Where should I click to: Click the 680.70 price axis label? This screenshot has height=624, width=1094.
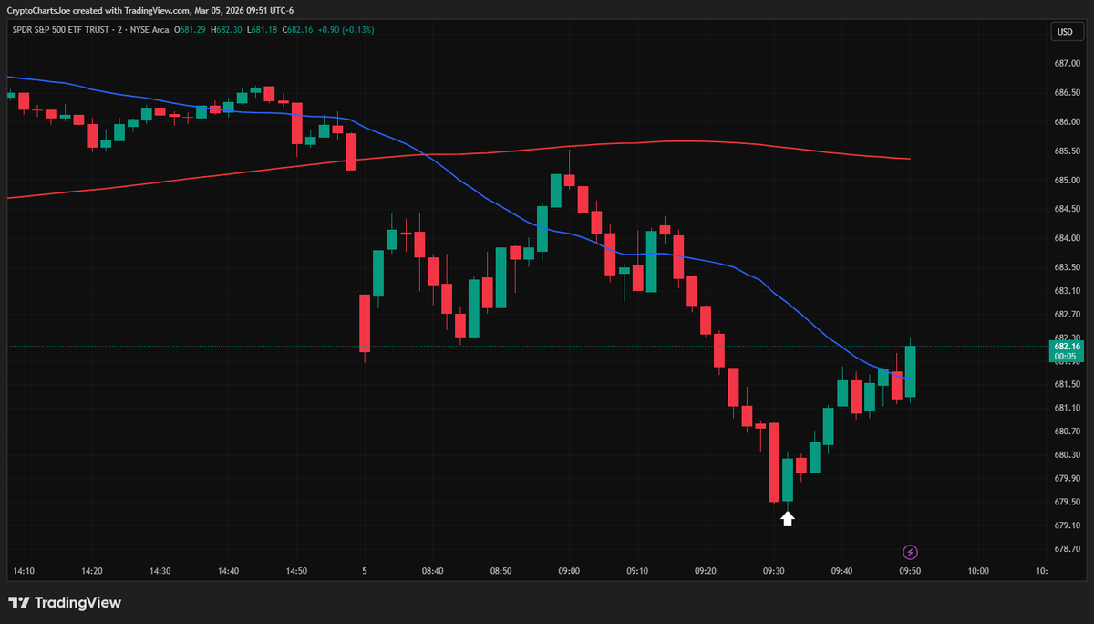coord(1068,431)
